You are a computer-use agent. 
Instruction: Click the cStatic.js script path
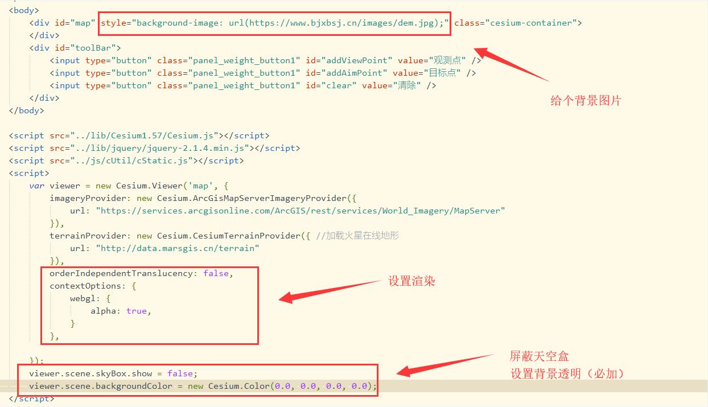(133, 161)
